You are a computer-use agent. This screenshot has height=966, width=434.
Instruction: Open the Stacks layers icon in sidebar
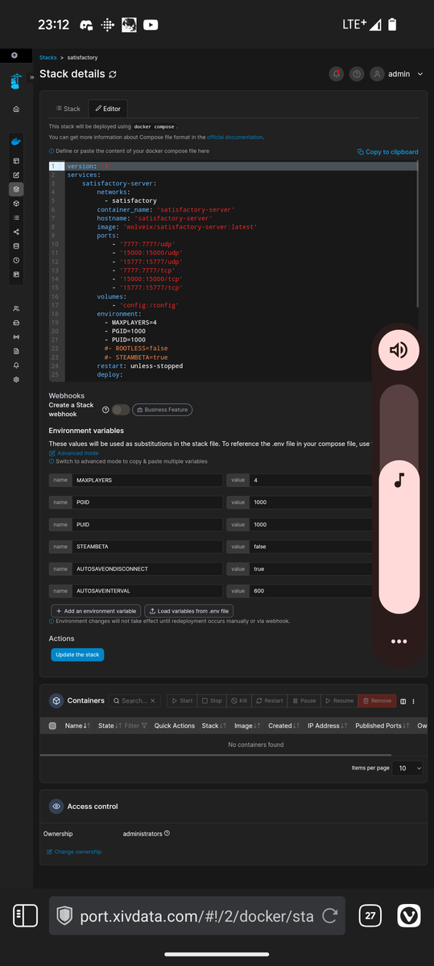pyautogui.click(x=16, y=189)
